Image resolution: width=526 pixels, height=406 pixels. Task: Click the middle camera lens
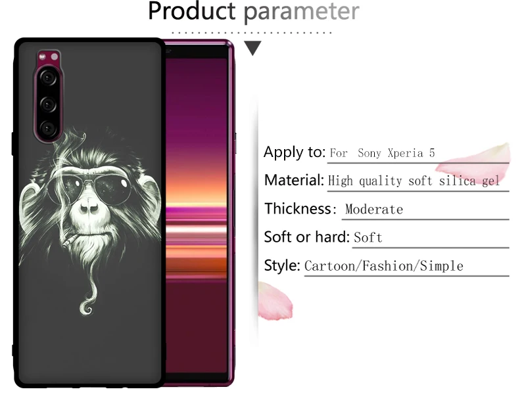click(x=48, y=104)
